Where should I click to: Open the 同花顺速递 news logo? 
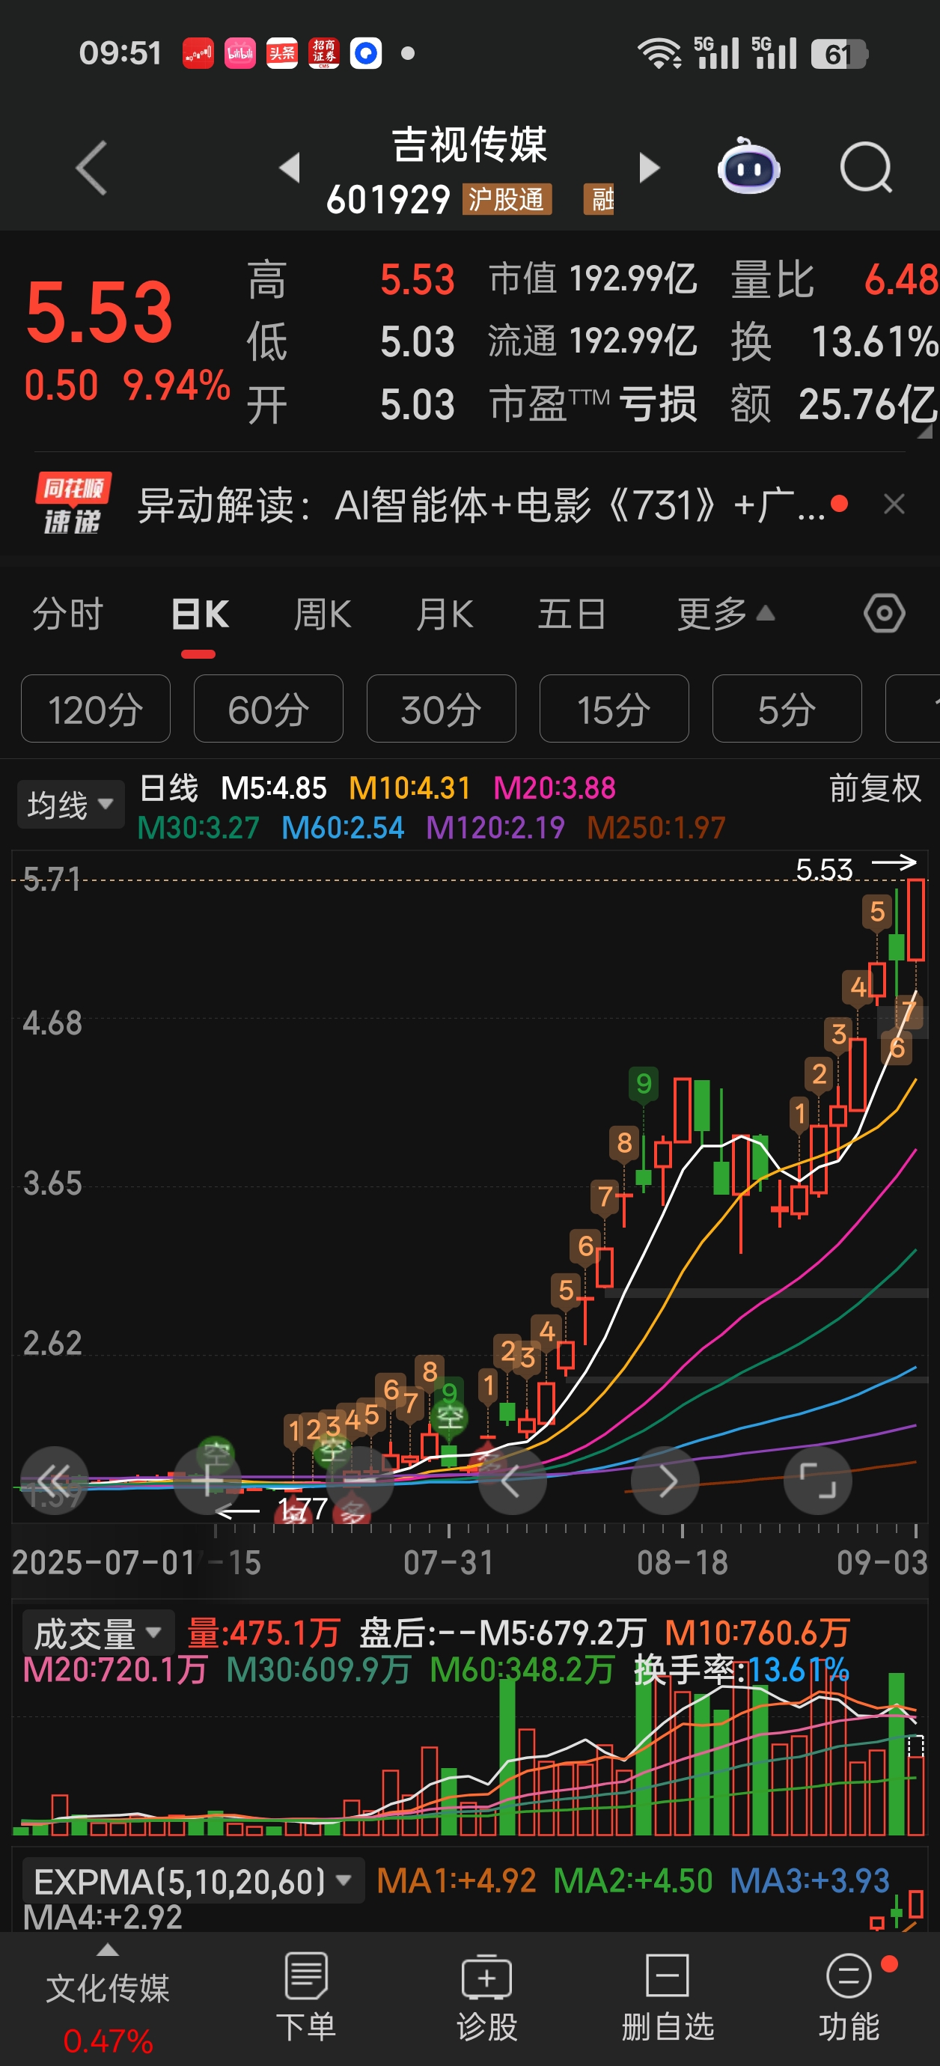coord(72,504)
